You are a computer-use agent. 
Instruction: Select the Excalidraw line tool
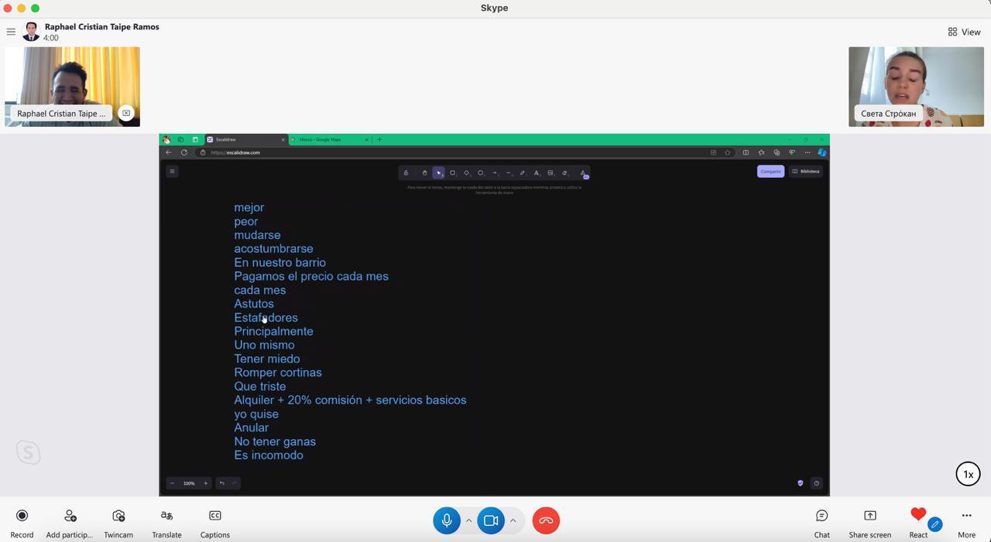click(509, 172)
